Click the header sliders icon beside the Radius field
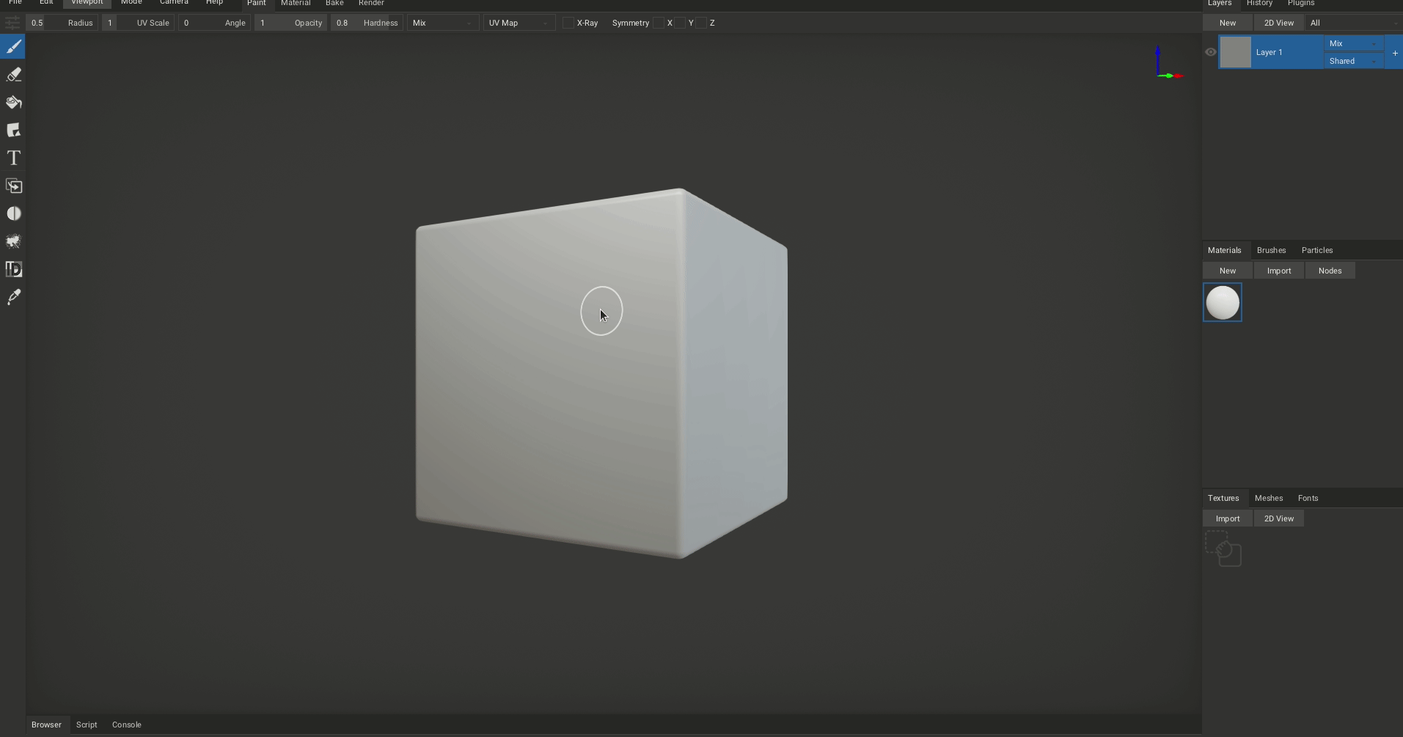Image resolution: width=1403 pixels, height=737 pixels. [12, 23]
